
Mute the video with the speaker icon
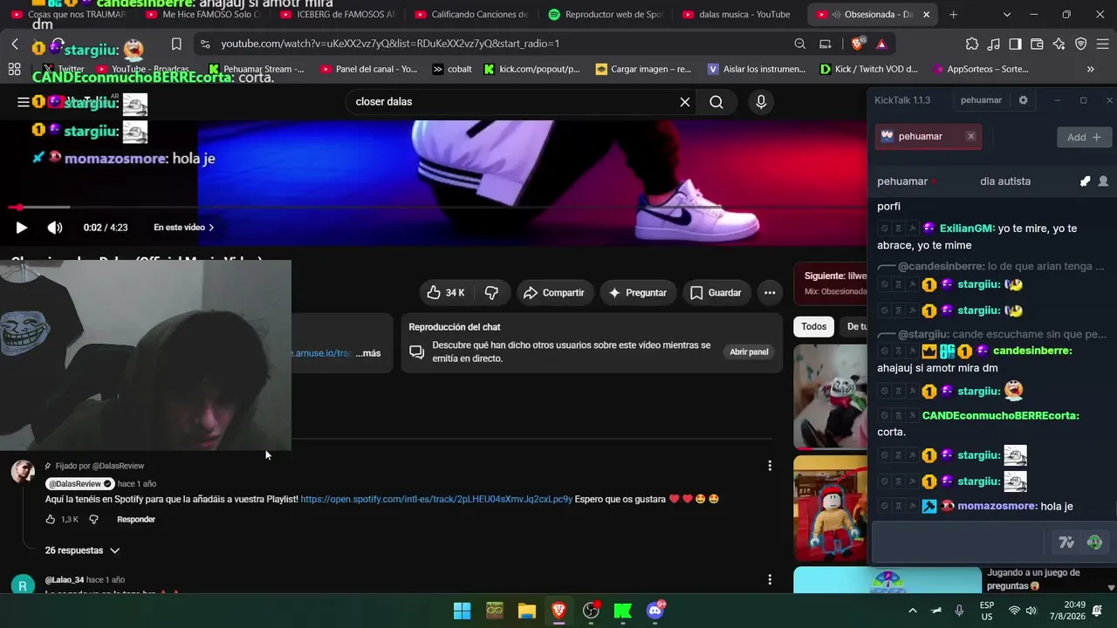55,228
